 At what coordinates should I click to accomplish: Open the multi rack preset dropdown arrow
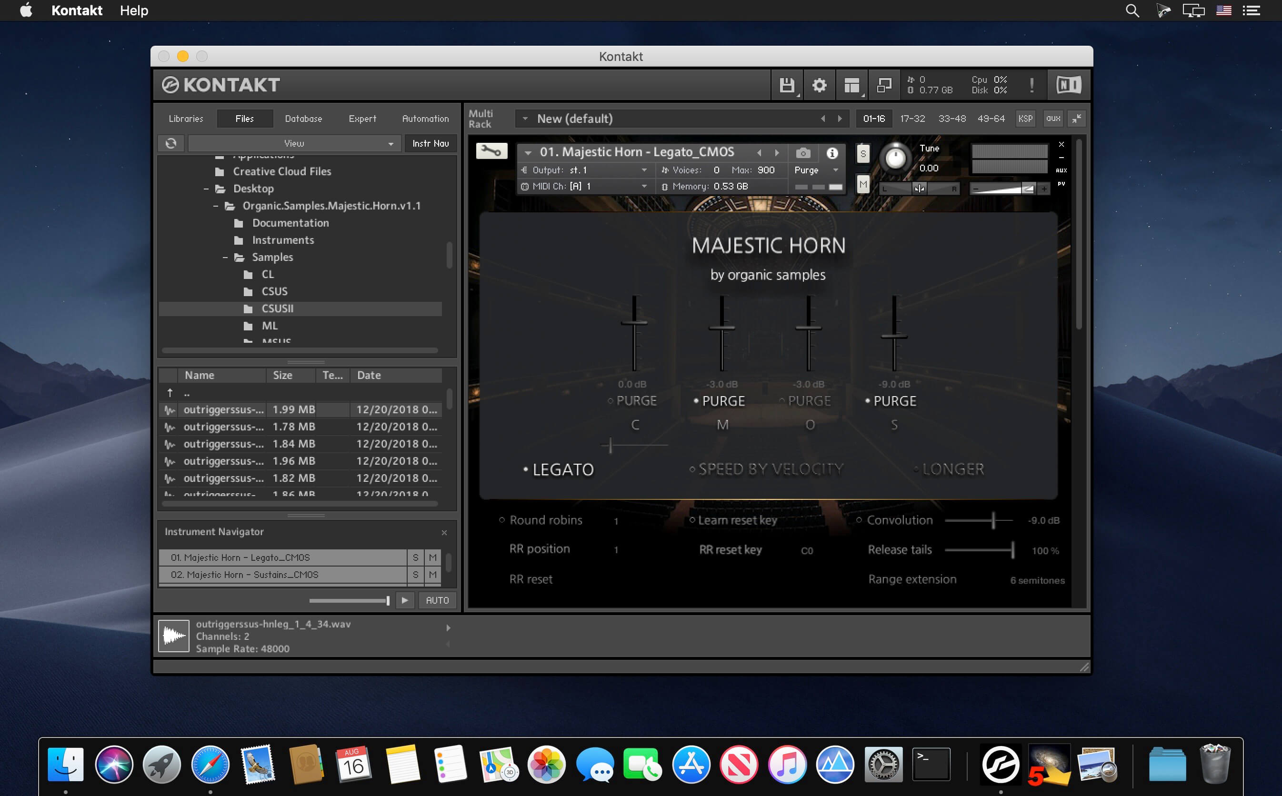click(525, 119)
